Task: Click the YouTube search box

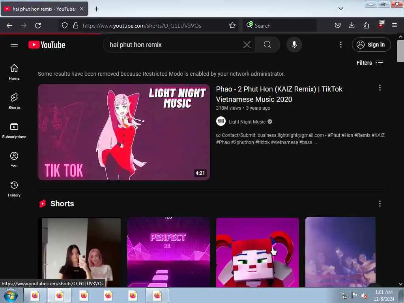Action: tap(175, 45)
